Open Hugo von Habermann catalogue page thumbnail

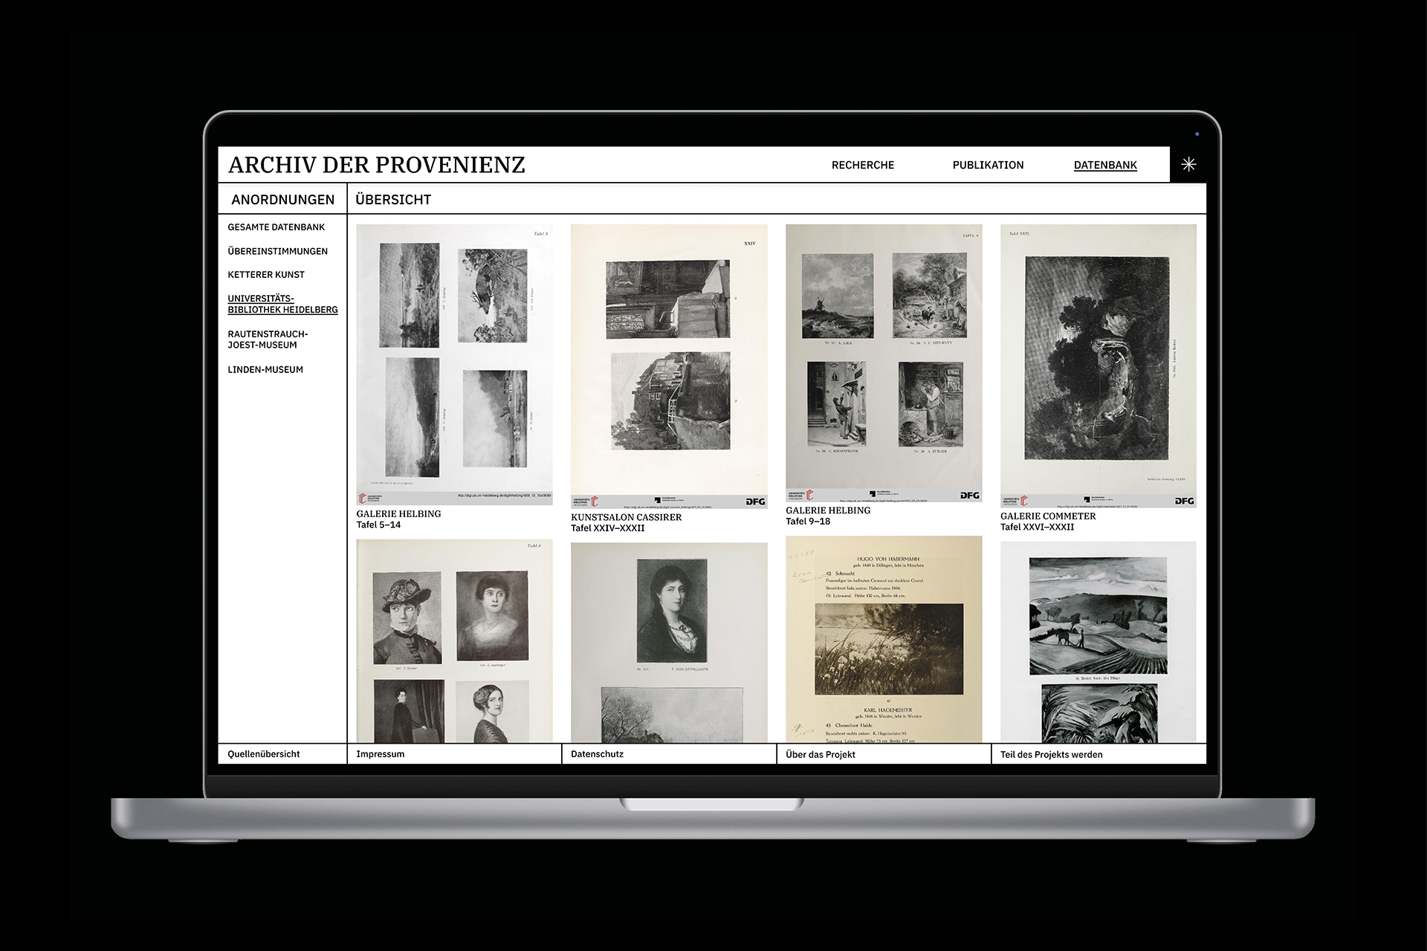(x=884, y=640)
